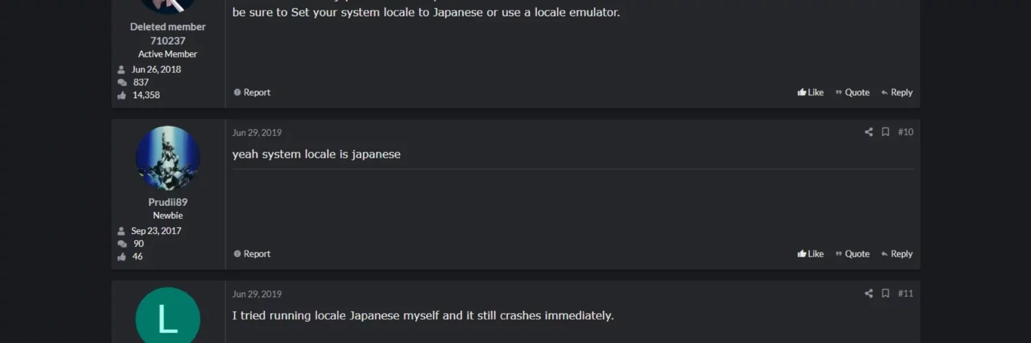The height and width of the screenshot is (343, 1031).
Task: Open post number #11 permalink
Action: click(x=906, y=294)
